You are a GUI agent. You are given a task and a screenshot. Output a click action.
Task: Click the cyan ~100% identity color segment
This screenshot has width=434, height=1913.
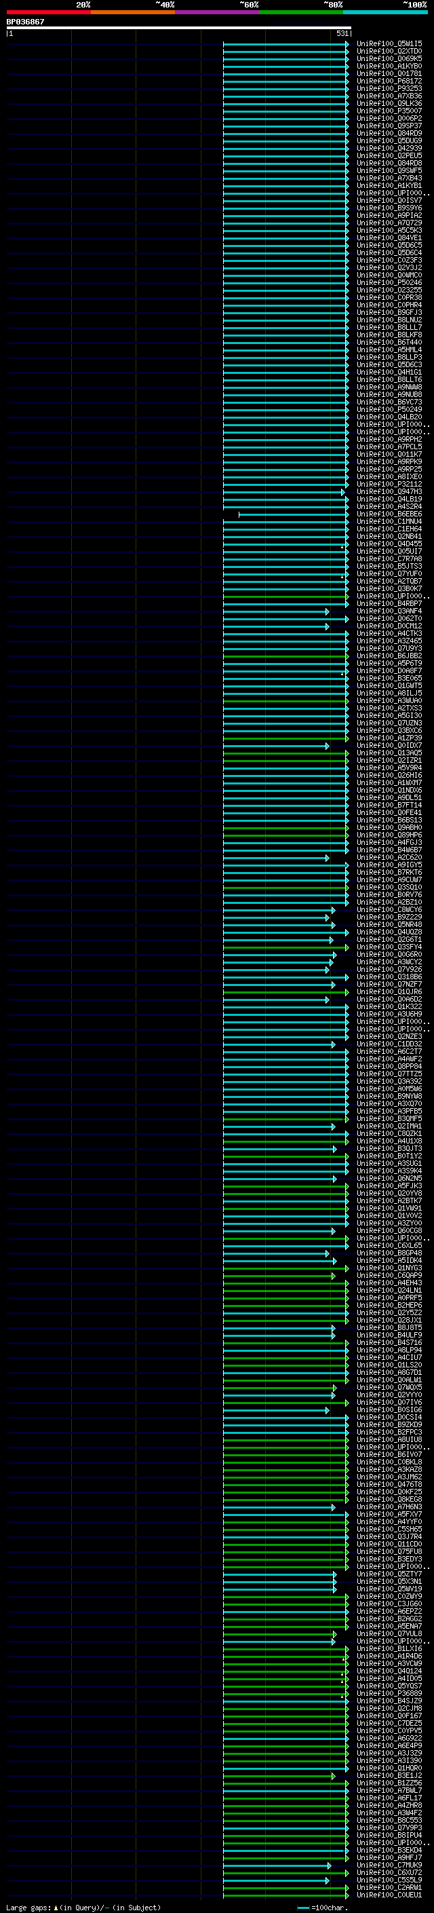pos(386,12)
